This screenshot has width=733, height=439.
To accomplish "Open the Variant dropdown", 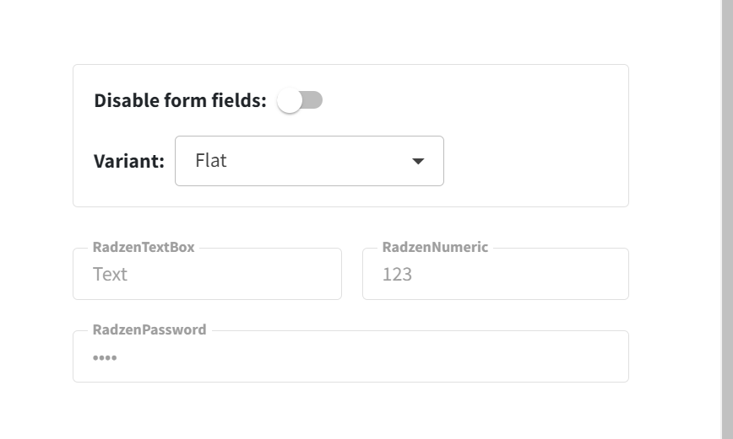I will [309, 161].
